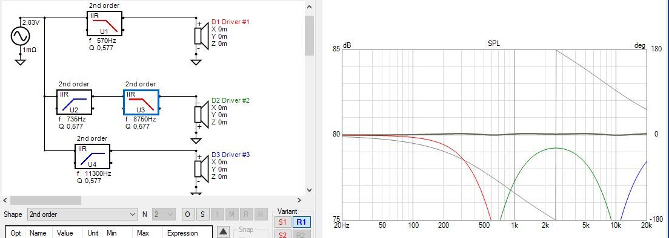Click the ground symbol under Driver #2
This screenshot has height=238, width=669.
196,140
